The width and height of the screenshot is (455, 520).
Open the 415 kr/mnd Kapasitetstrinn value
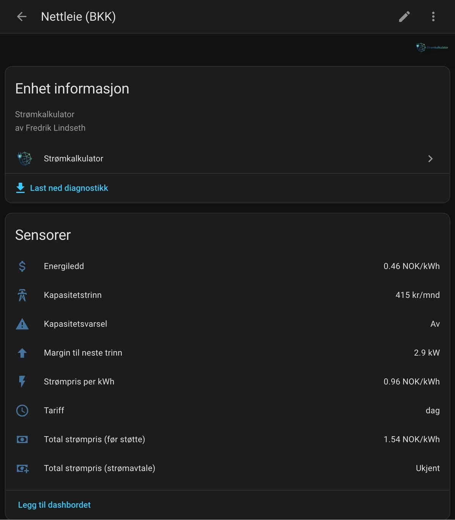click(417, 295)
